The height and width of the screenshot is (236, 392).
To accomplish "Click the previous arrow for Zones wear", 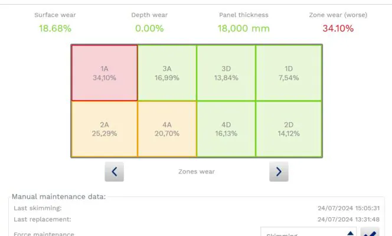I will [x=114, y=172].
